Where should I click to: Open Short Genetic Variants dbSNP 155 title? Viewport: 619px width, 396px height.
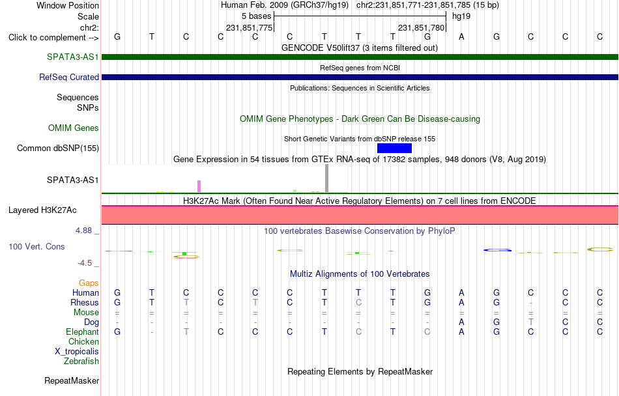359,139
